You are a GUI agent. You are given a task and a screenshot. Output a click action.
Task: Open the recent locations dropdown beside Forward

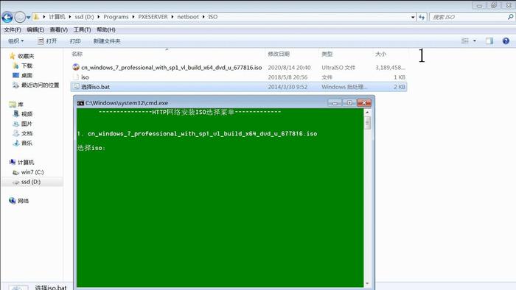[29, 17]
